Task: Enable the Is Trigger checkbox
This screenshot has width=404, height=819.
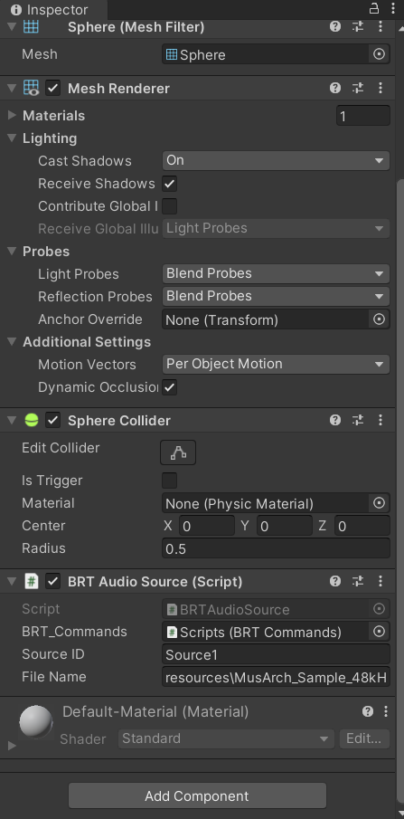Action: (x=170, y=481)
